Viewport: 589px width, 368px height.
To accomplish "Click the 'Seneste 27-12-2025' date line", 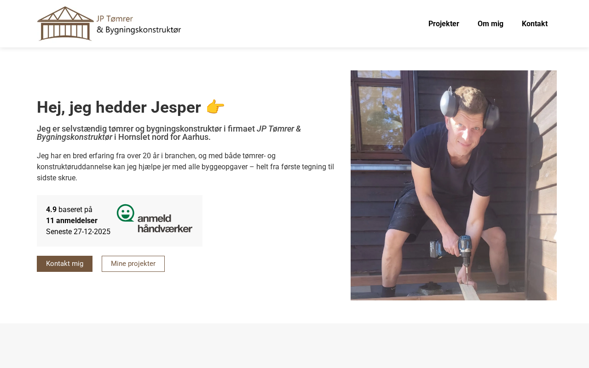I will (78, 231).
